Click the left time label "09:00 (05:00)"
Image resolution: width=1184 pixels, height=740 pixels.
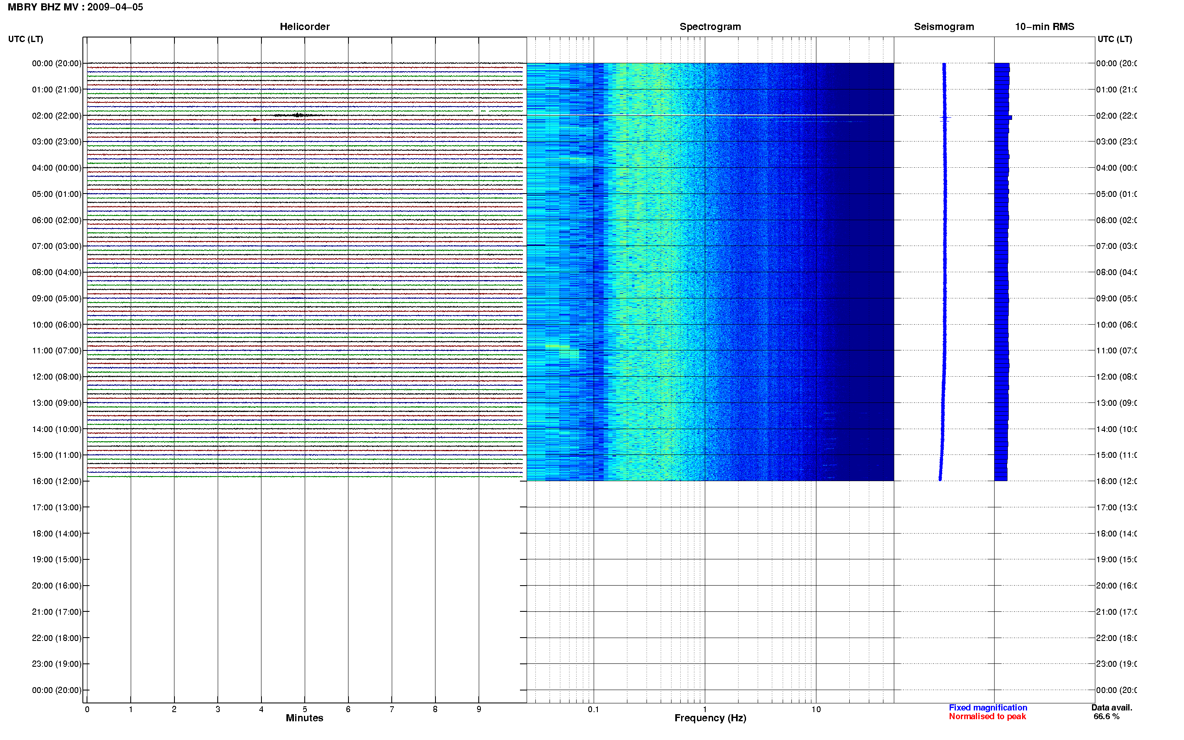pyautogui.click(x=57, y=298)
